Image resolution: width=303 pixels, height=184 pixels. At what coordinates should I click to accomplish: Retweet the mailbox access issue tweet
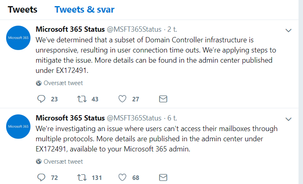[x=81, y=177]
